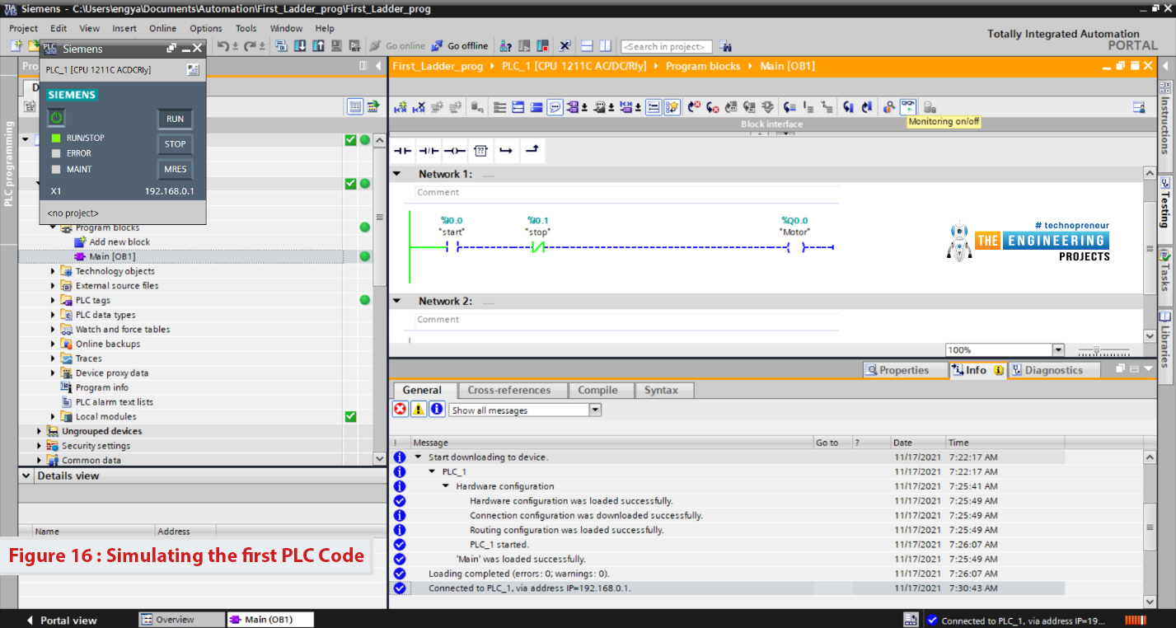1176x628 pixels.
Task: Toggle the Monitoring on/off glasses icon
Action: pyautogui.click(x=907, y=107)
